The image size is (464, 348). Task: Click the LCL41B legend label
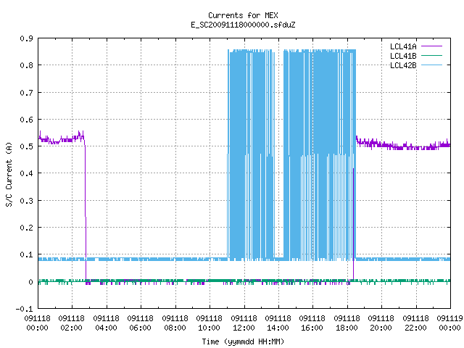point(403,56)
